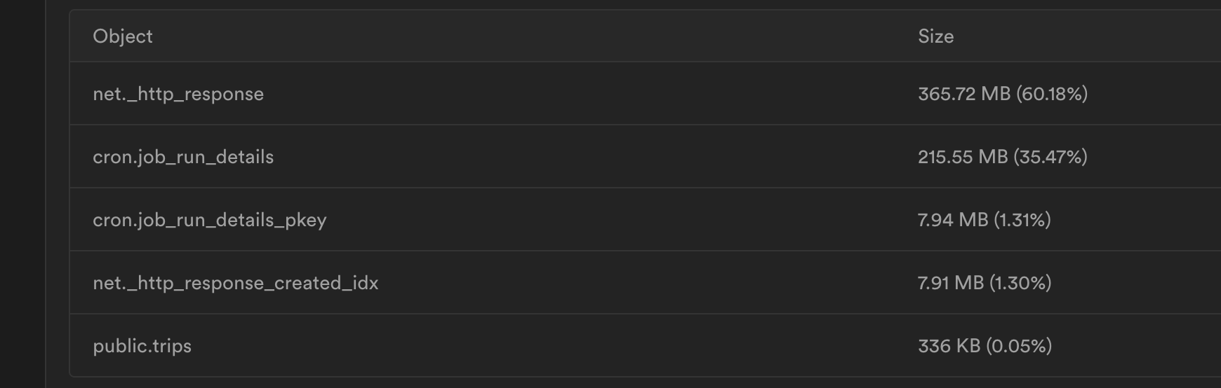Click the (1.30%) percentage text

pyautogui.click(x=1020, y=283)
